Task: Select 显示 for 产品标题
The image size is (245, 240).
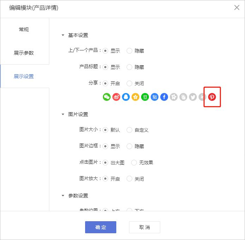Action: 105,67
